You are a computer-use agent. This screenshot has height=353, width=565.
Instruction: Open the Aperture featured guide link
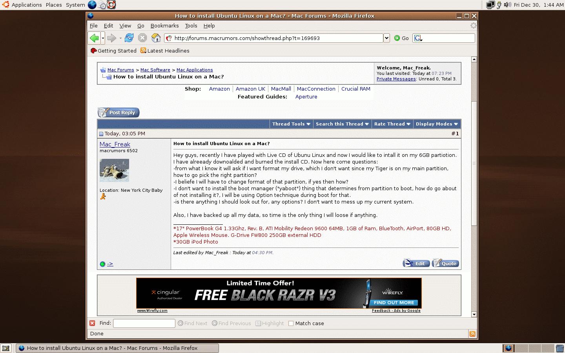click(306, 97)
